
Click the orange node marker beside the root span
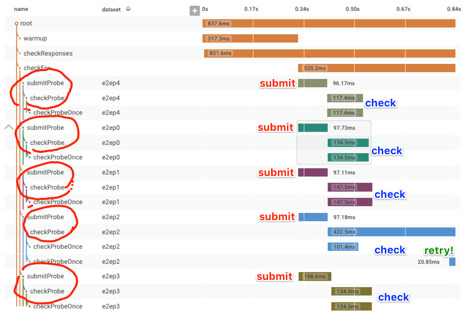click(x=18, y=23)
